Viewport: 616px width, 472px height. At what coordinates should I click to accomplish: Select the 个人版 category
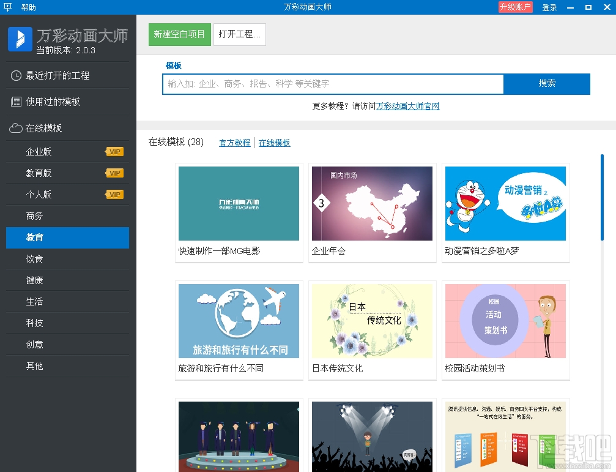[x=67, y=195]
